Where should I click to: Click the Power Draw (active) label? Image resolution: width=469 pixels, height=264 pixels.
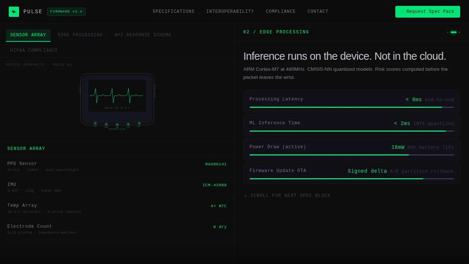[x=278, y=147]
